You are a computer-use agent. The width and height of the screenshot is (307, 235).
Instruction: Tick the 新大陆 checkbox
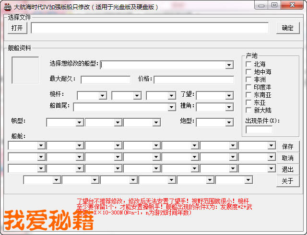(248, 110)
